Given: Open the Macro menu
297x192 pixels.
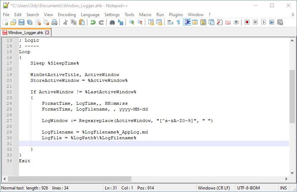Looking at the screenshot, I should pyautogui.click(x=145, y=15).
